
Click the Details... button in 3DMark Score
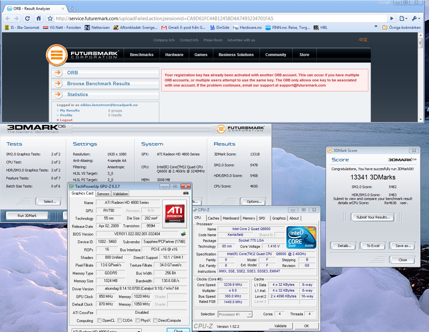344,246
